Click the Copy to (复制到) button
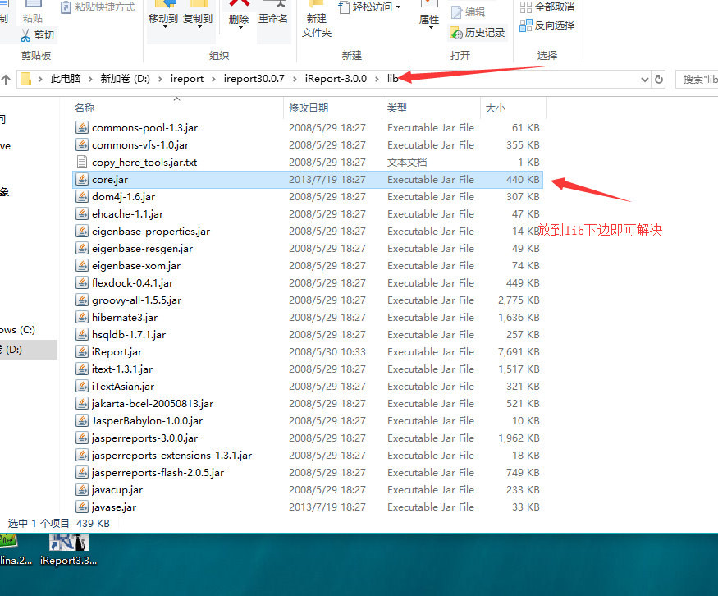This screenshot has width=718, height=596. click(198, 14)
